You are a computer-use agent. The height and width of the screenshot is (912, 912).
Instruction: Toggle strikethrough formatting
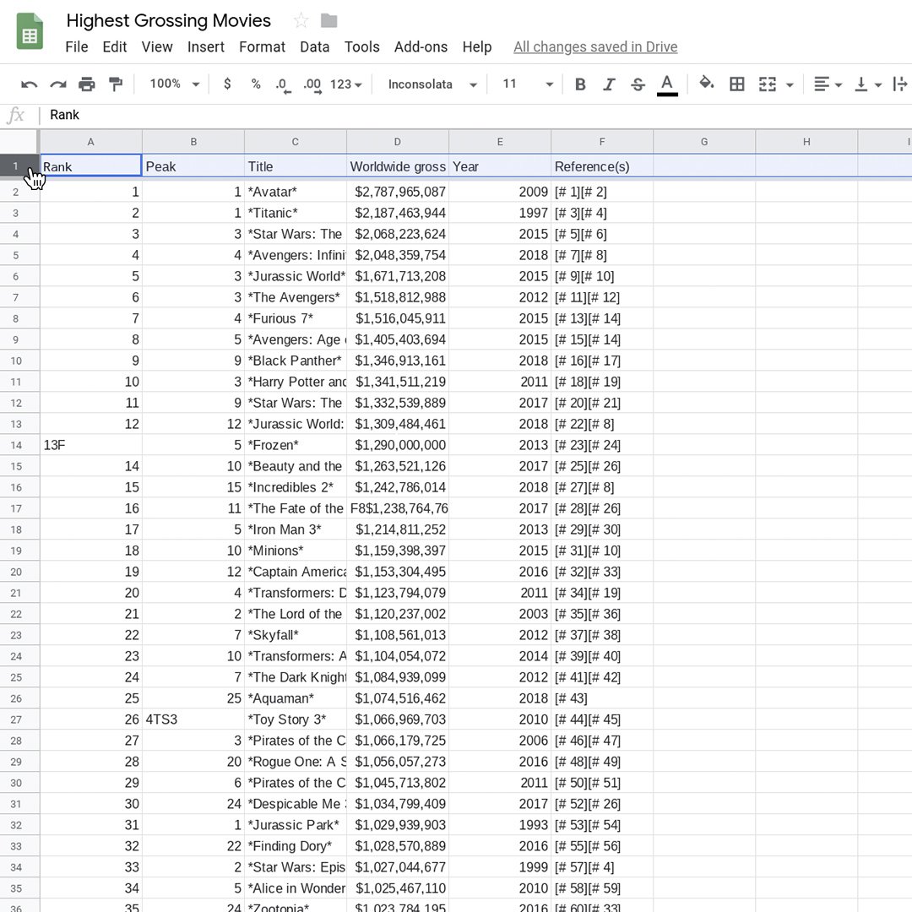tap(638, 85)
